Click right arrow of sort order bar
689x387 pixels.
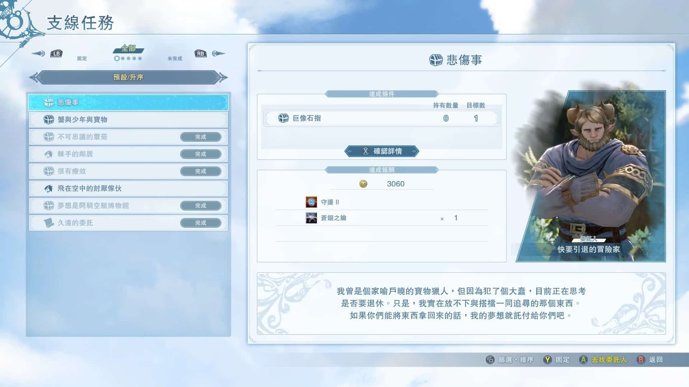[x=223, y=77]
